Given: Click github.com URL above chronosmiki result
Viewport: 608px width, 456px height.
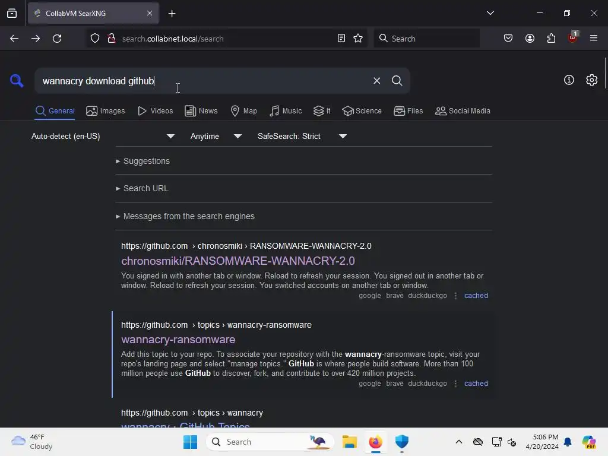Looking at the screenshot, I should pyautogui.click(x=246, y=246).
